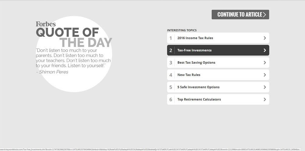Open 5 Safe Investment Options
Image resolution: width=305 pixels, height=151 pixels.
point(198,87)
